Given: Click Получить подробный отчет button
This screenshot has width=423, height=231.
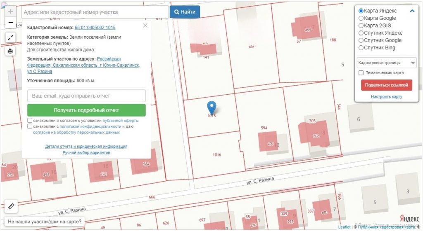Looking at the screenshot, I should pos(86,110).
